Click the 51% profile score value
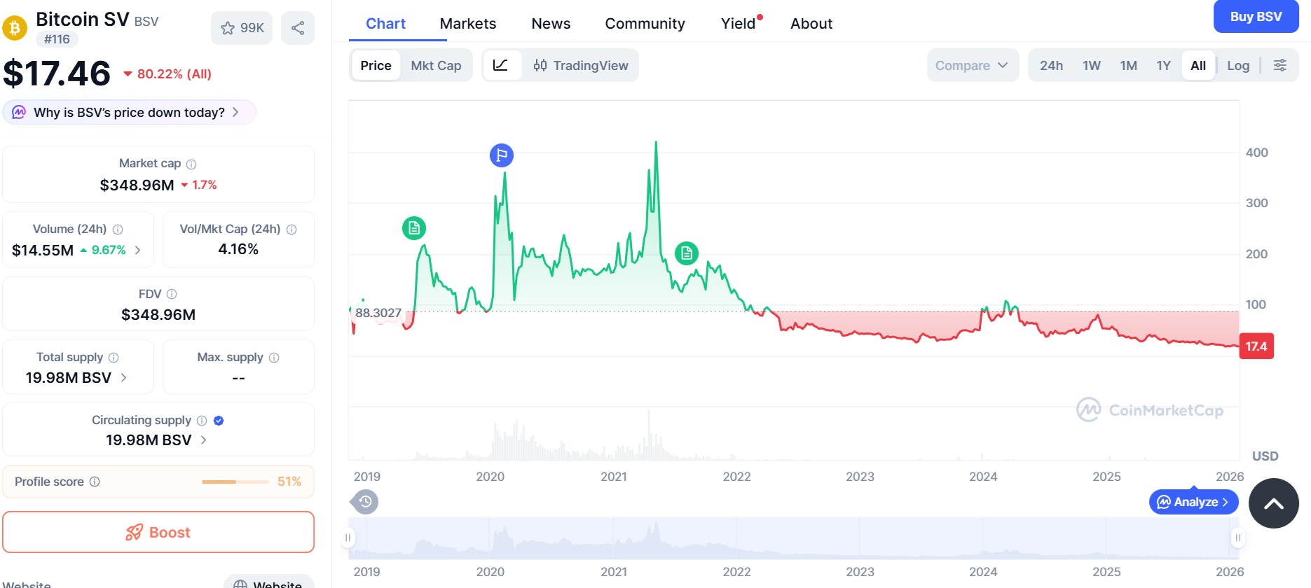The image size is (1311, 588). click(289, 482)
